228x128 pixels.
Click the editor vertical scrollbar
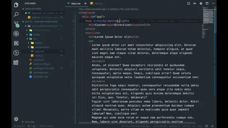coord(215,20)
